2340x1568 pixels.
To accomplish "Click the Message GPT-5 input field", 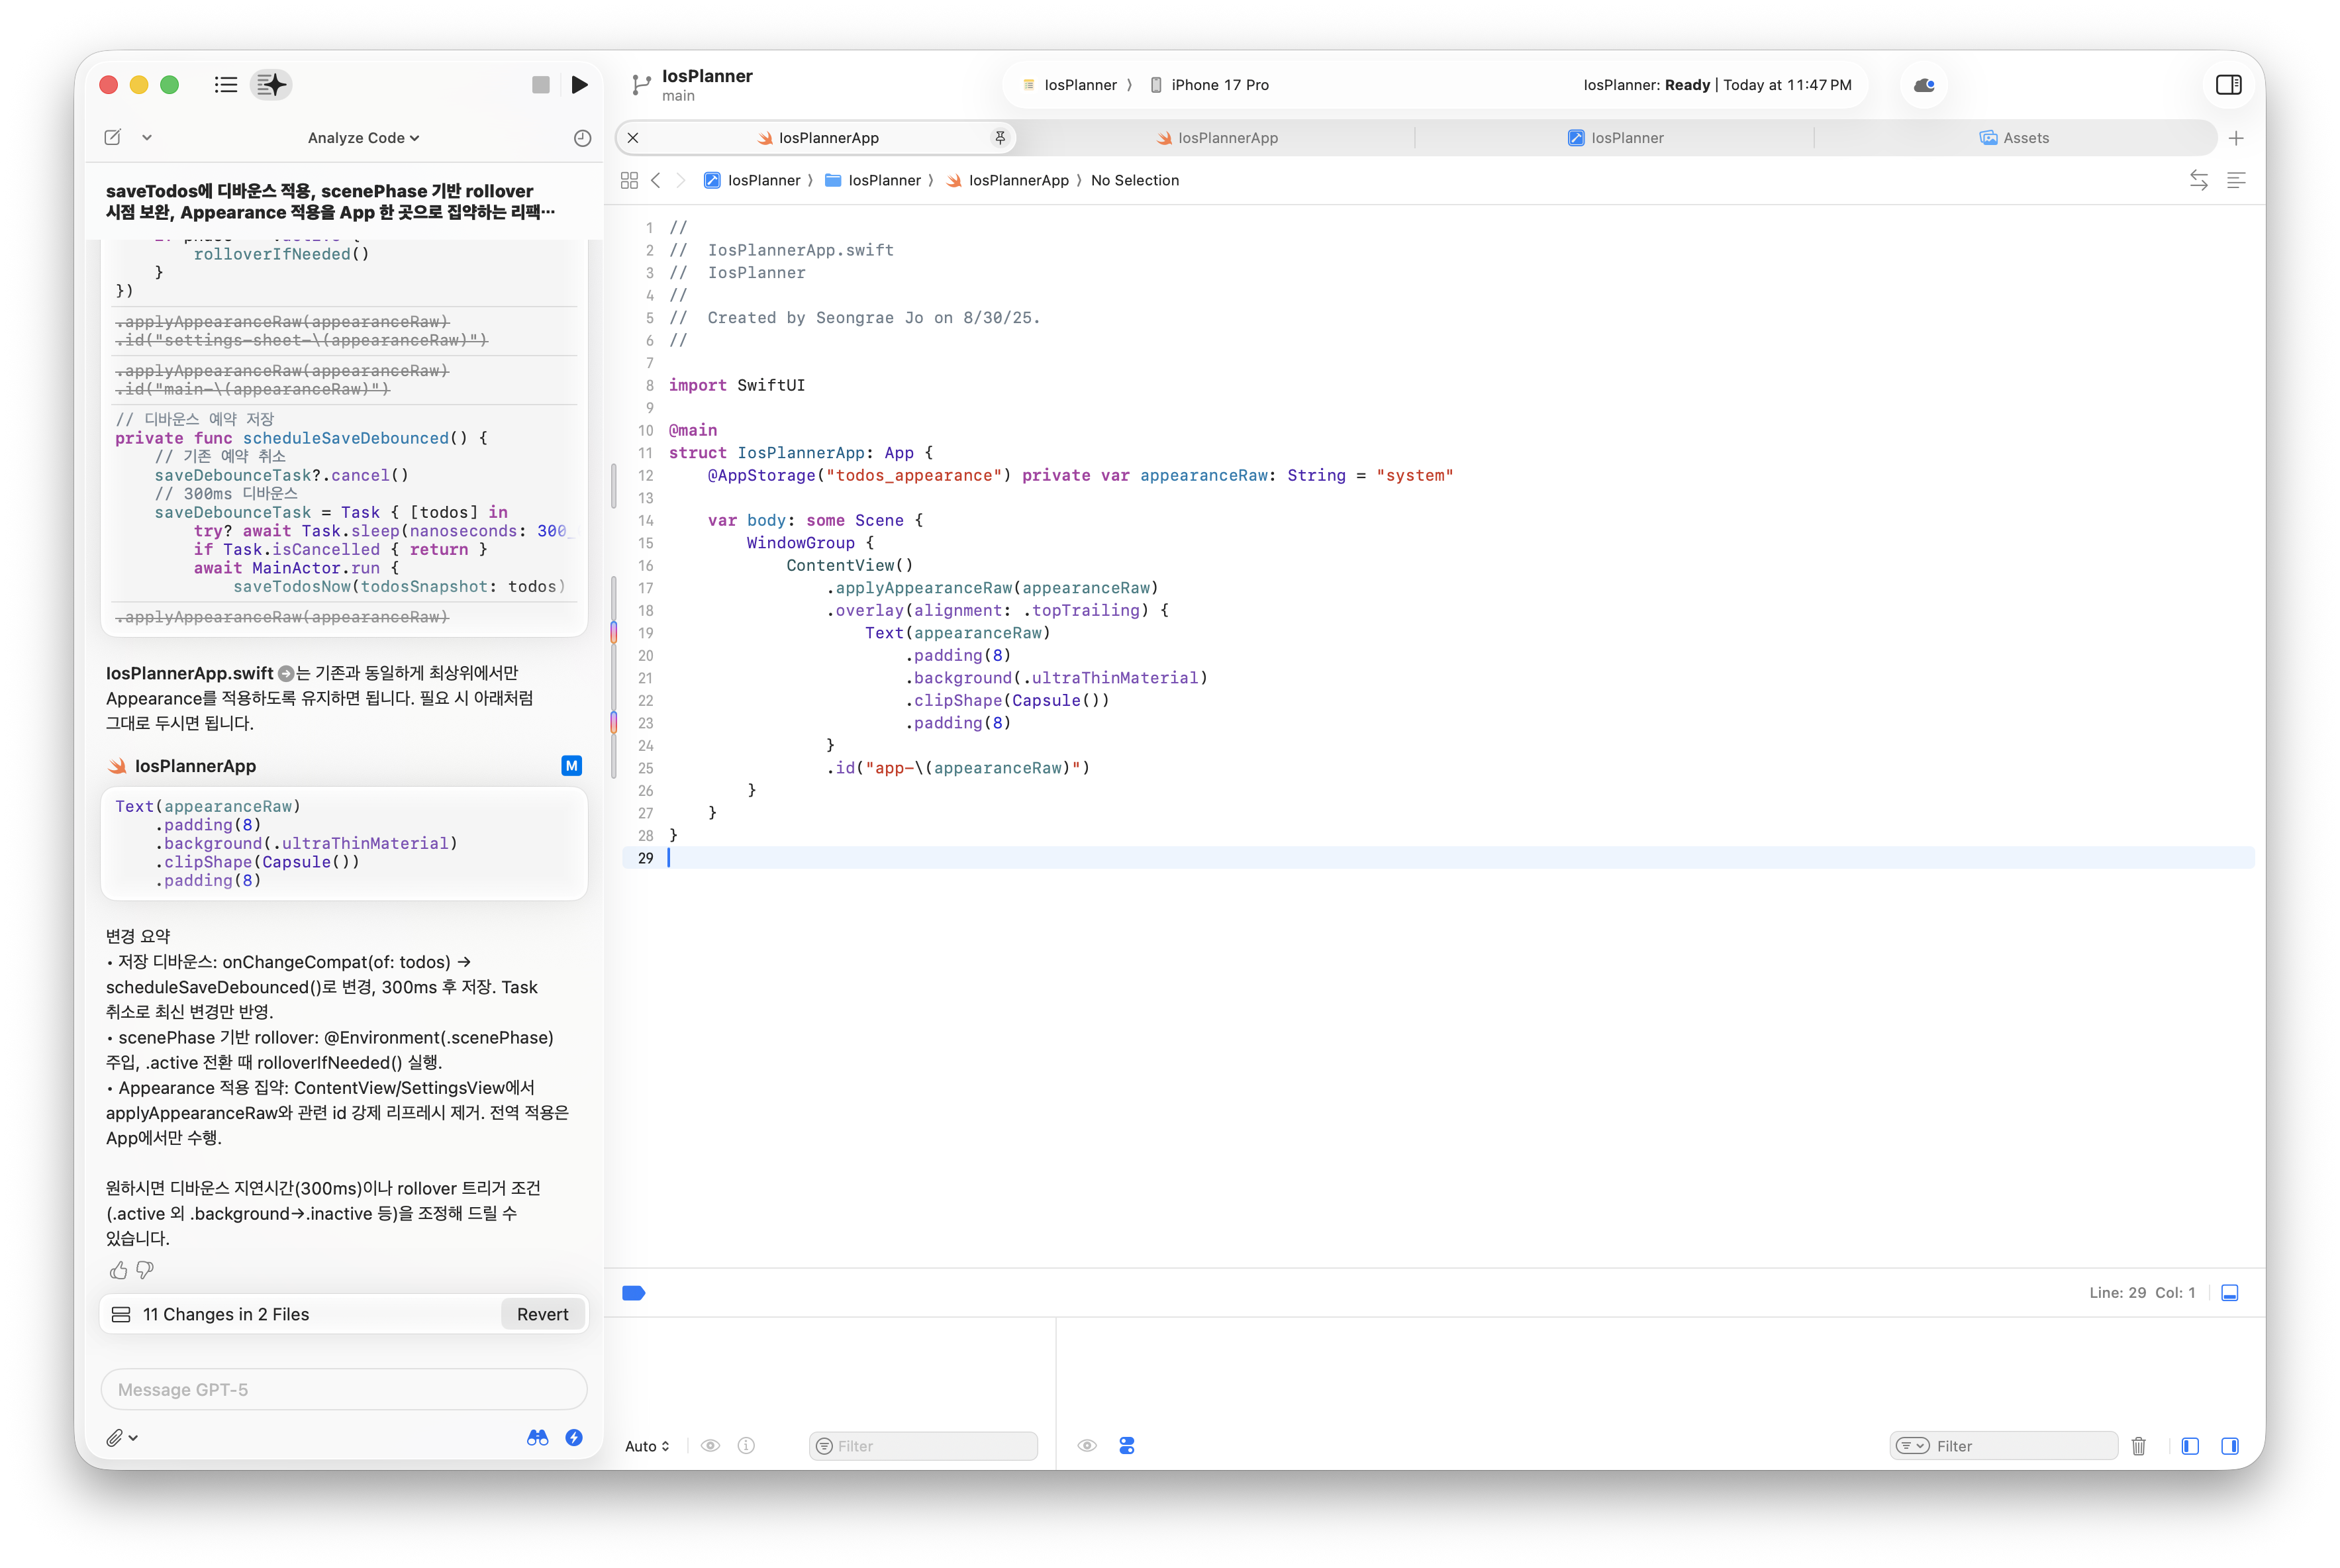I will click(343, 1390).
